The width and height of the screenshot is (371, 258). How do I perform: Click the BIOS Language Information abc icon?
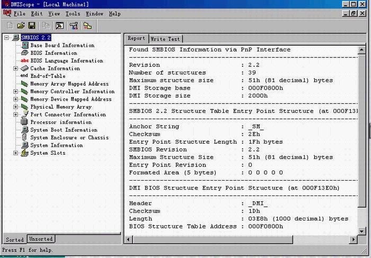24,61
